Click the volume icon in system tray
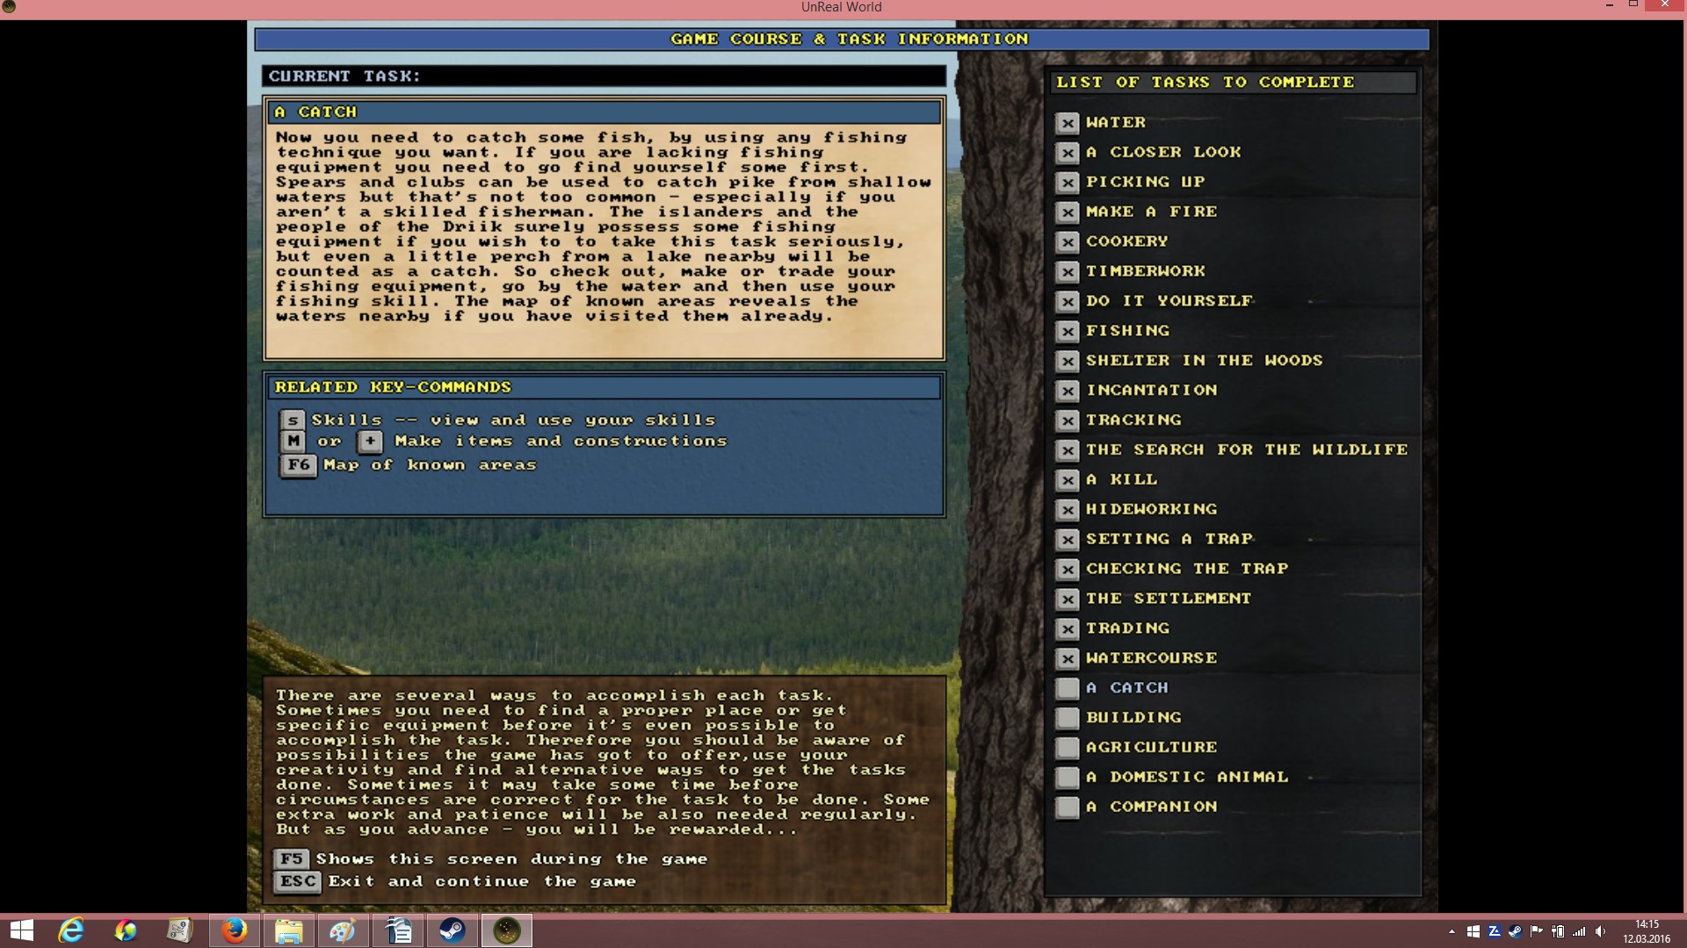The height and width of the screenshot is (948, 1687). (x=1600, y=931)
